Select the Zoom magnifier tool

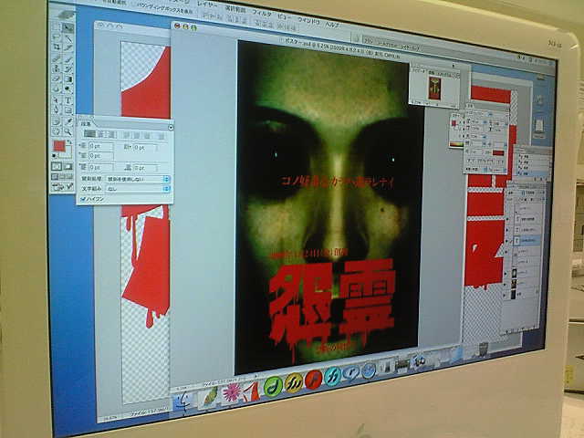[x=68, y=131]
